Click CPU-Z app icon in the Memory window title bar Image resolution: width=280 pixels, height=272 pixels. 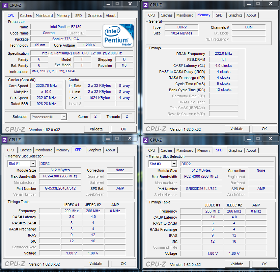[146, 5]
